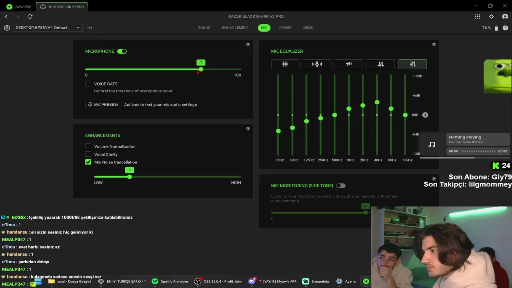Click the 125Hz equalizer band handle
Viewport: 512px width, 288px height.
pyautogui.click(x=306, y=121)
